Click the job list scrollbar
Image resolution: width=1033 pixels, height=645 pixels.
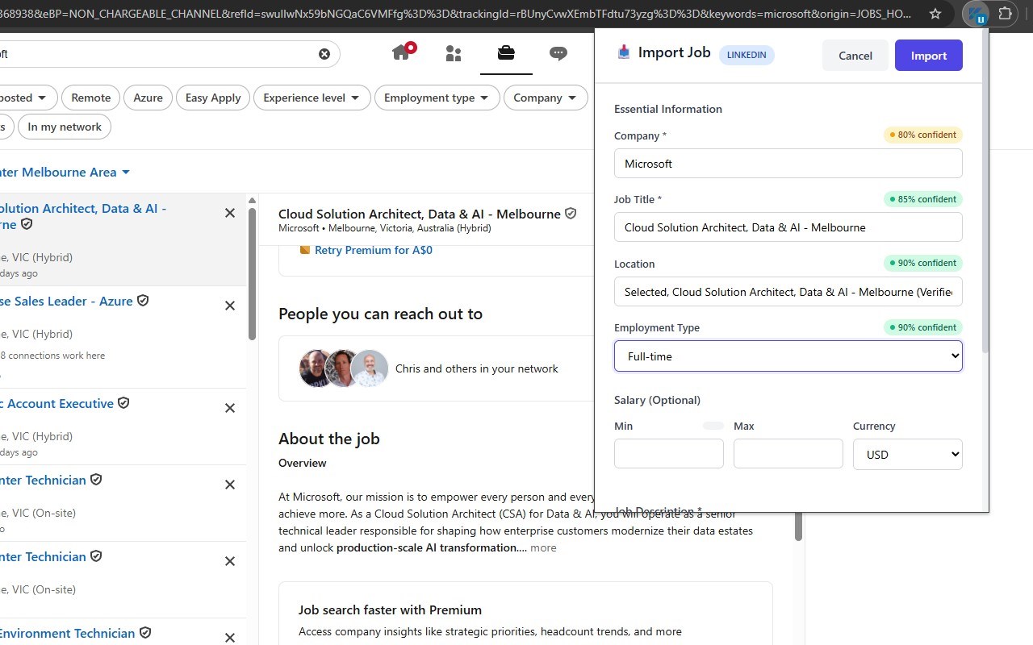coord(252,274)
